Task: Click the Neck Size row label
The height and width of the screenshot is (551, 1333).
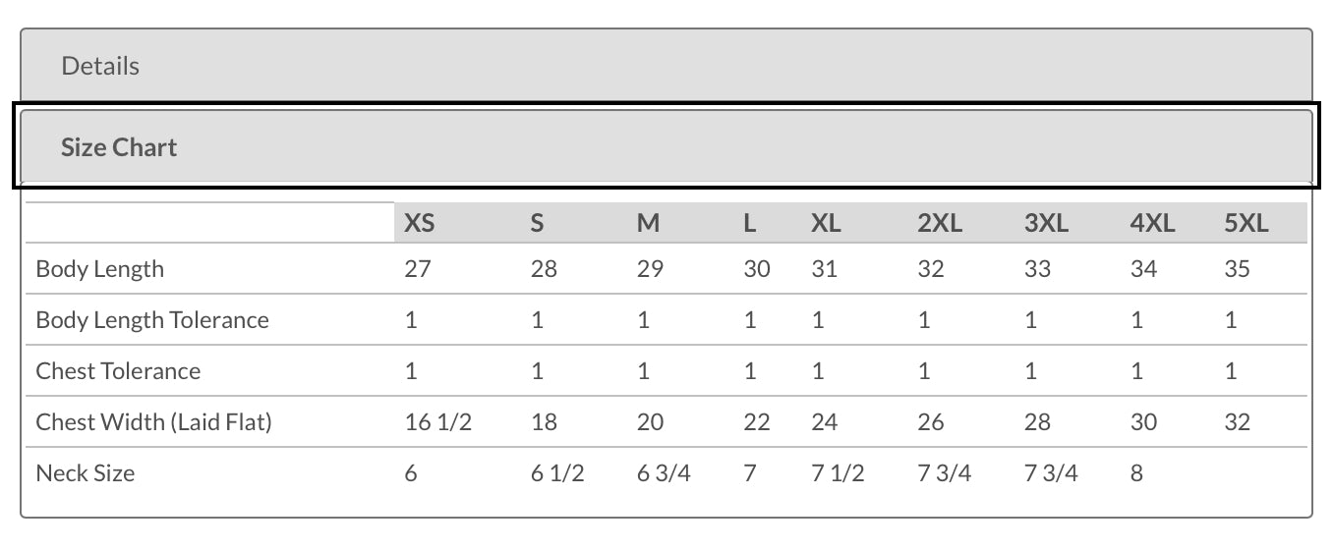Action: [x=86, y=473]
